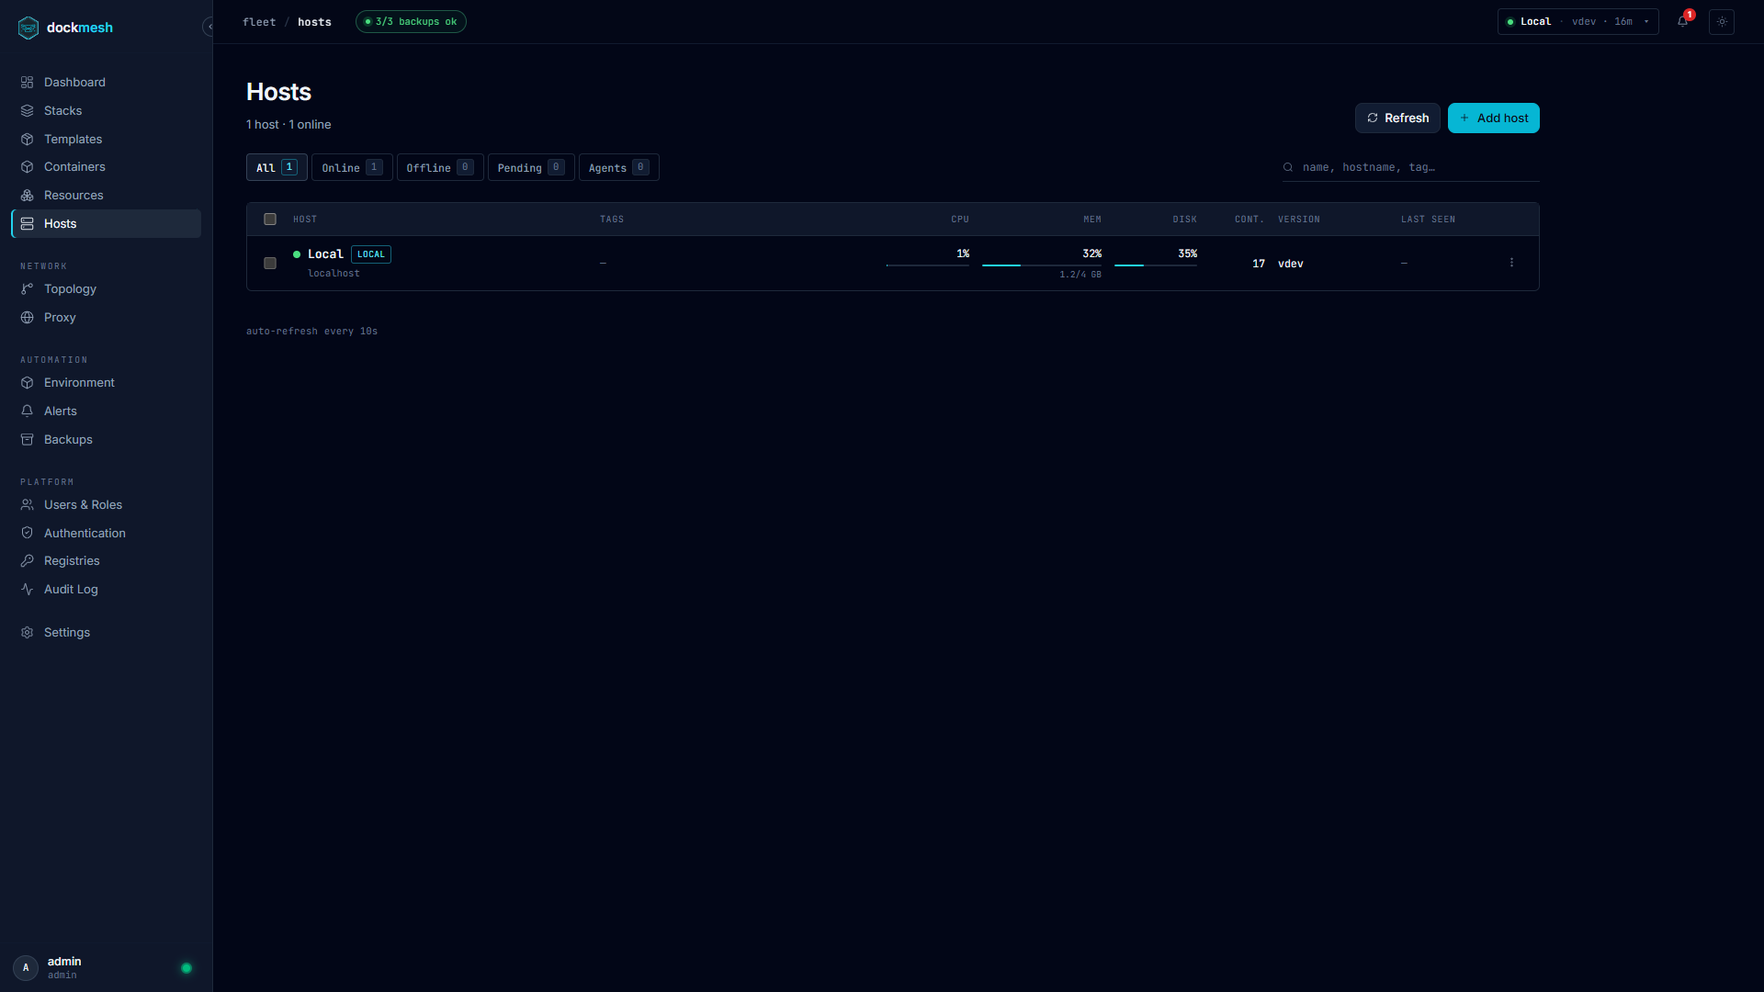
Task: Collapse the sidebar with the chevron button
Action: (209, 27)
